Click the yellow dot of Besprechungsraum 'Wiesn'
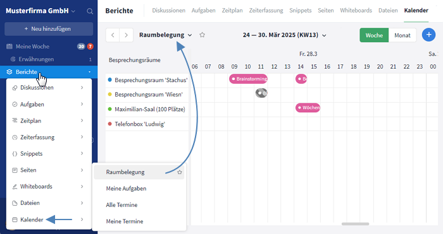The width and height of the screenshot is (443, 234). (110, 95)
